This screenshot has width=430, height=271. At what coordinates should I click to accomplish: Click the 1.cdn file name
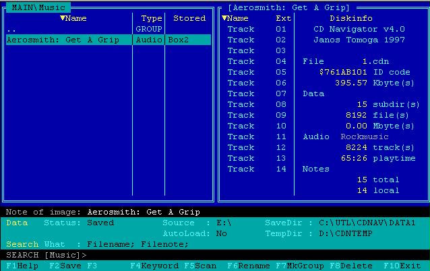[375, 61]
